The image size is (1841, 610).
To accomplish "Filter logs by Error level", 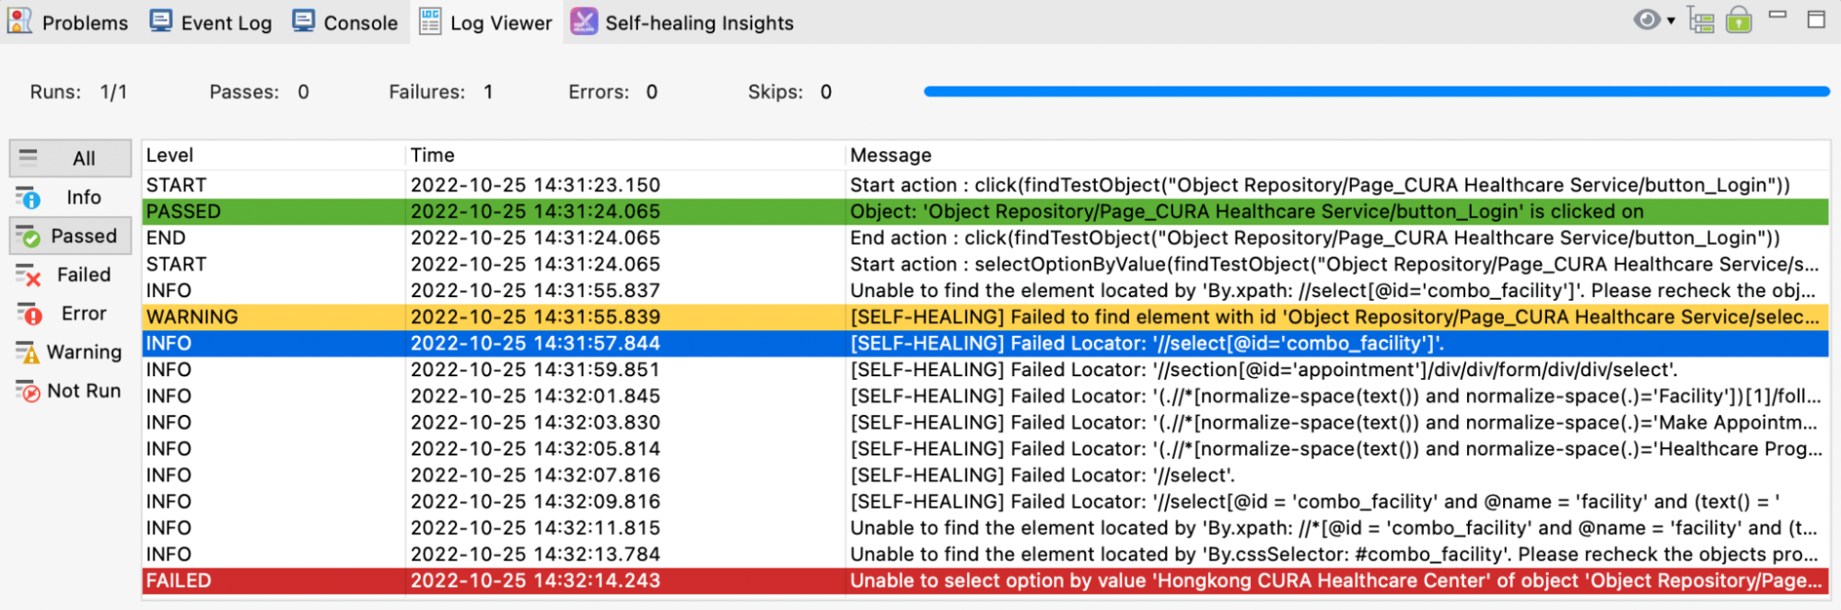I will (x=71, y=313).
